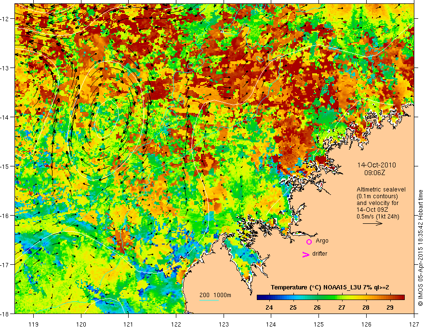424x328 pixels.
Task: Click latitude axis label -17
Action: click(x=5, y=264)
